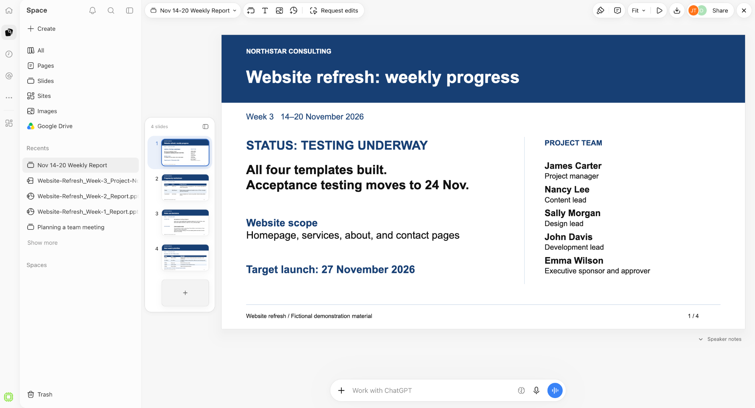Open Trash
The width and height of the screenshot is (755, 408).
(40, 394)
